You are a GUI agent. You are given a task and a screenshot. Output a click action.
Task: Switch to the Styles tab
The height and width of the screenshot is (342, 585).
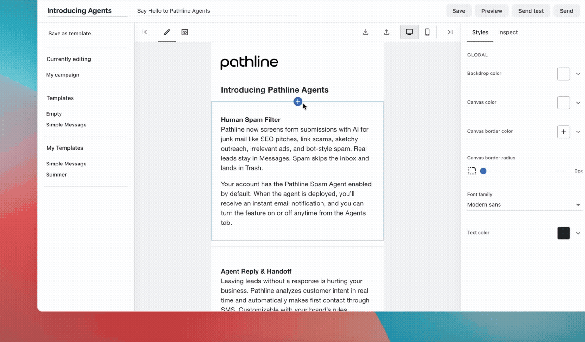(480, 32)
